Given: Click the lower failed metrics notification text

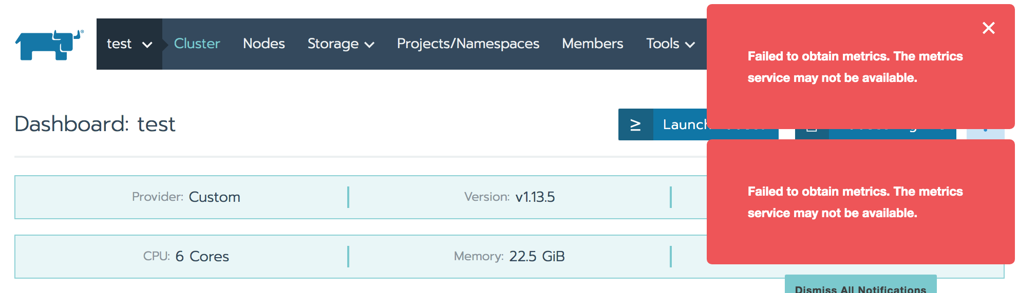Looking at the screenshot, I should point(855,202).
